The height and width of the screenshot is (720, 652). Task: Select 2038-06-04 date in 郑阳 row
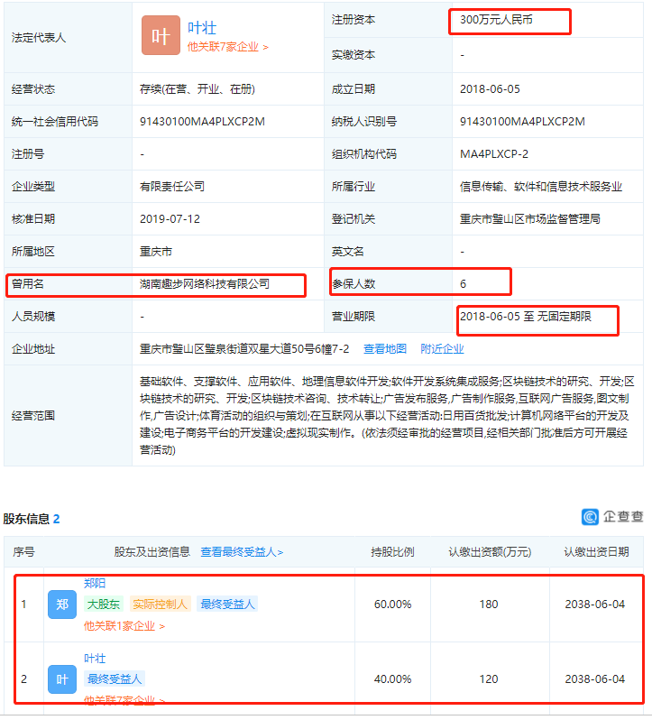click(x=594, y=605)
